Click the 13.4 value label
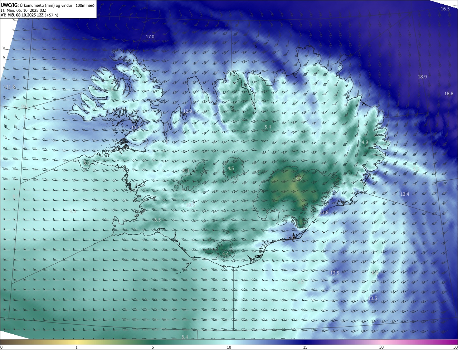 [405, 194]
